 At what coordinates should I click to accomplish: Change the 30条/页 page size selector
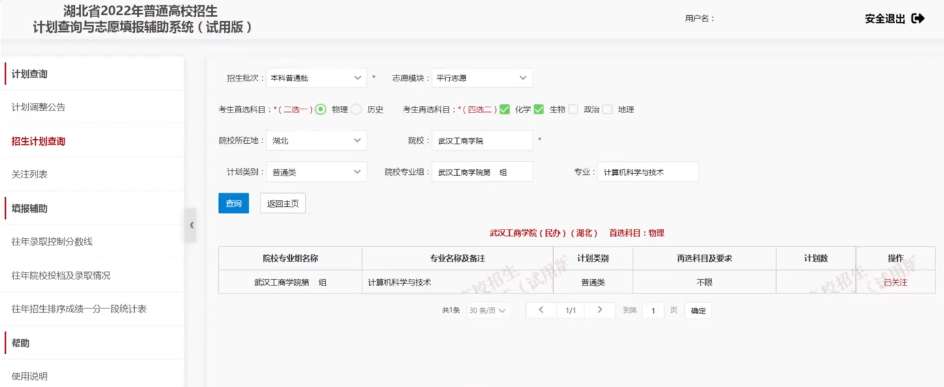pyautogui.click(x=487, y=311)
